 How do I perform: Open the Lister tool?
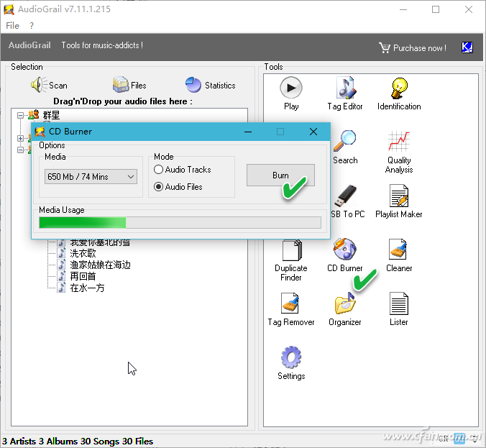point(399,309)
